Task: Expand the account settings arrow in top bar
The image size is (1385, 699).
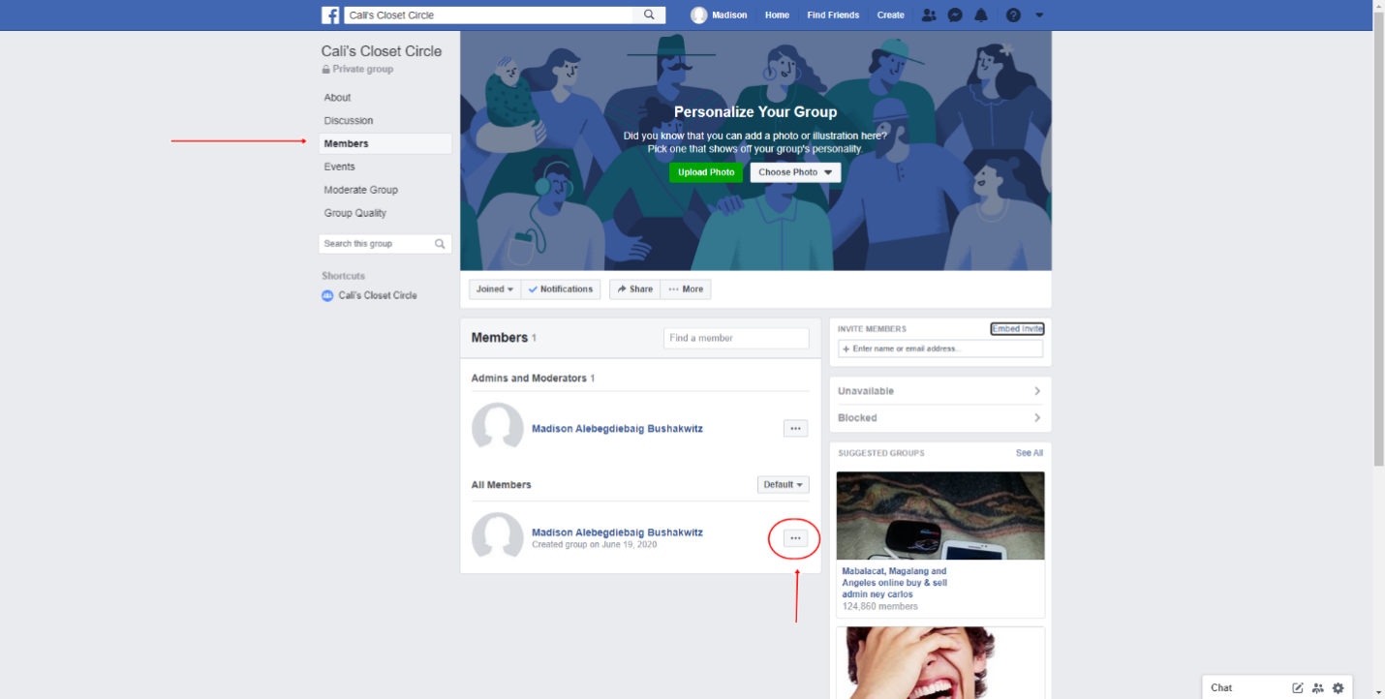Action: 1039,15
